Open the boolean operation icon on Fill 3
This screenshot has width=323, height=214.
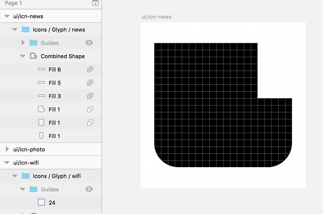(90, 96)
